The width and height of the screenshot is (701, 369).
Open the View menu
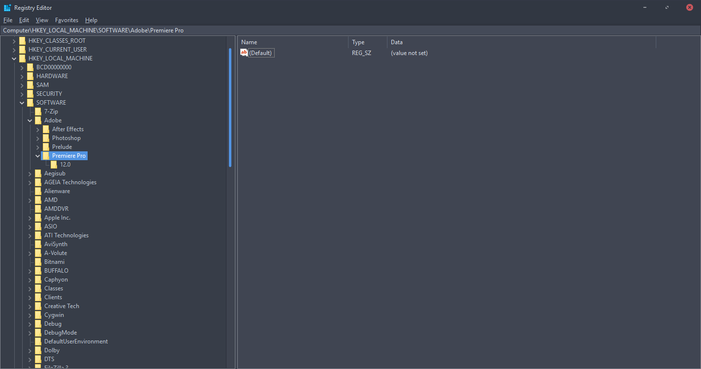tap(42, 20)
